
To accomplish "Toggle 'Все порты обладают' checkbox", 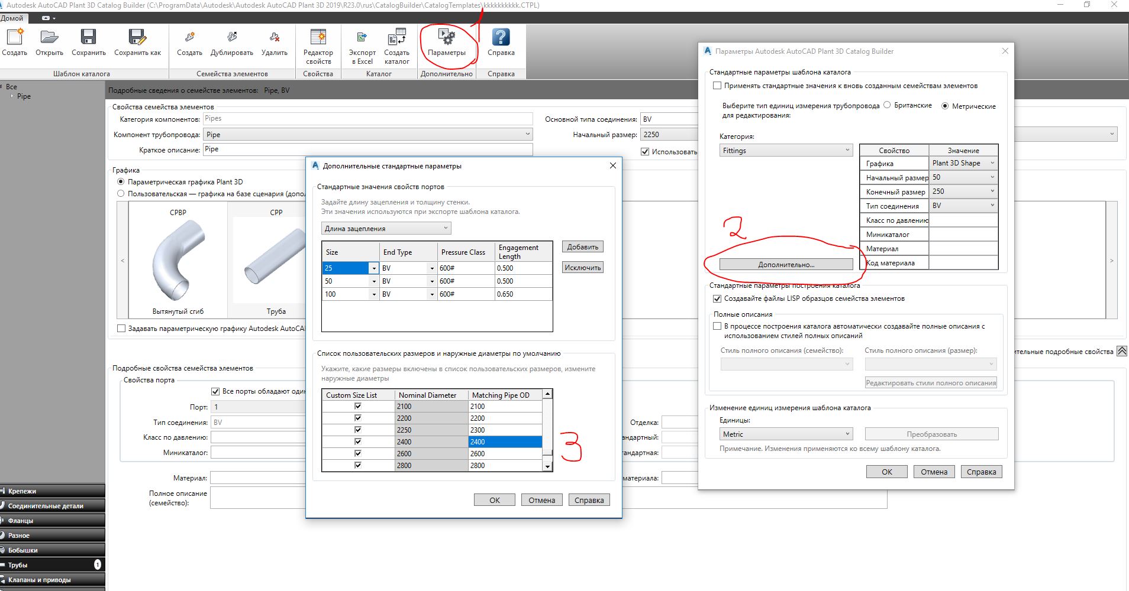I will (x=215, y=391).
